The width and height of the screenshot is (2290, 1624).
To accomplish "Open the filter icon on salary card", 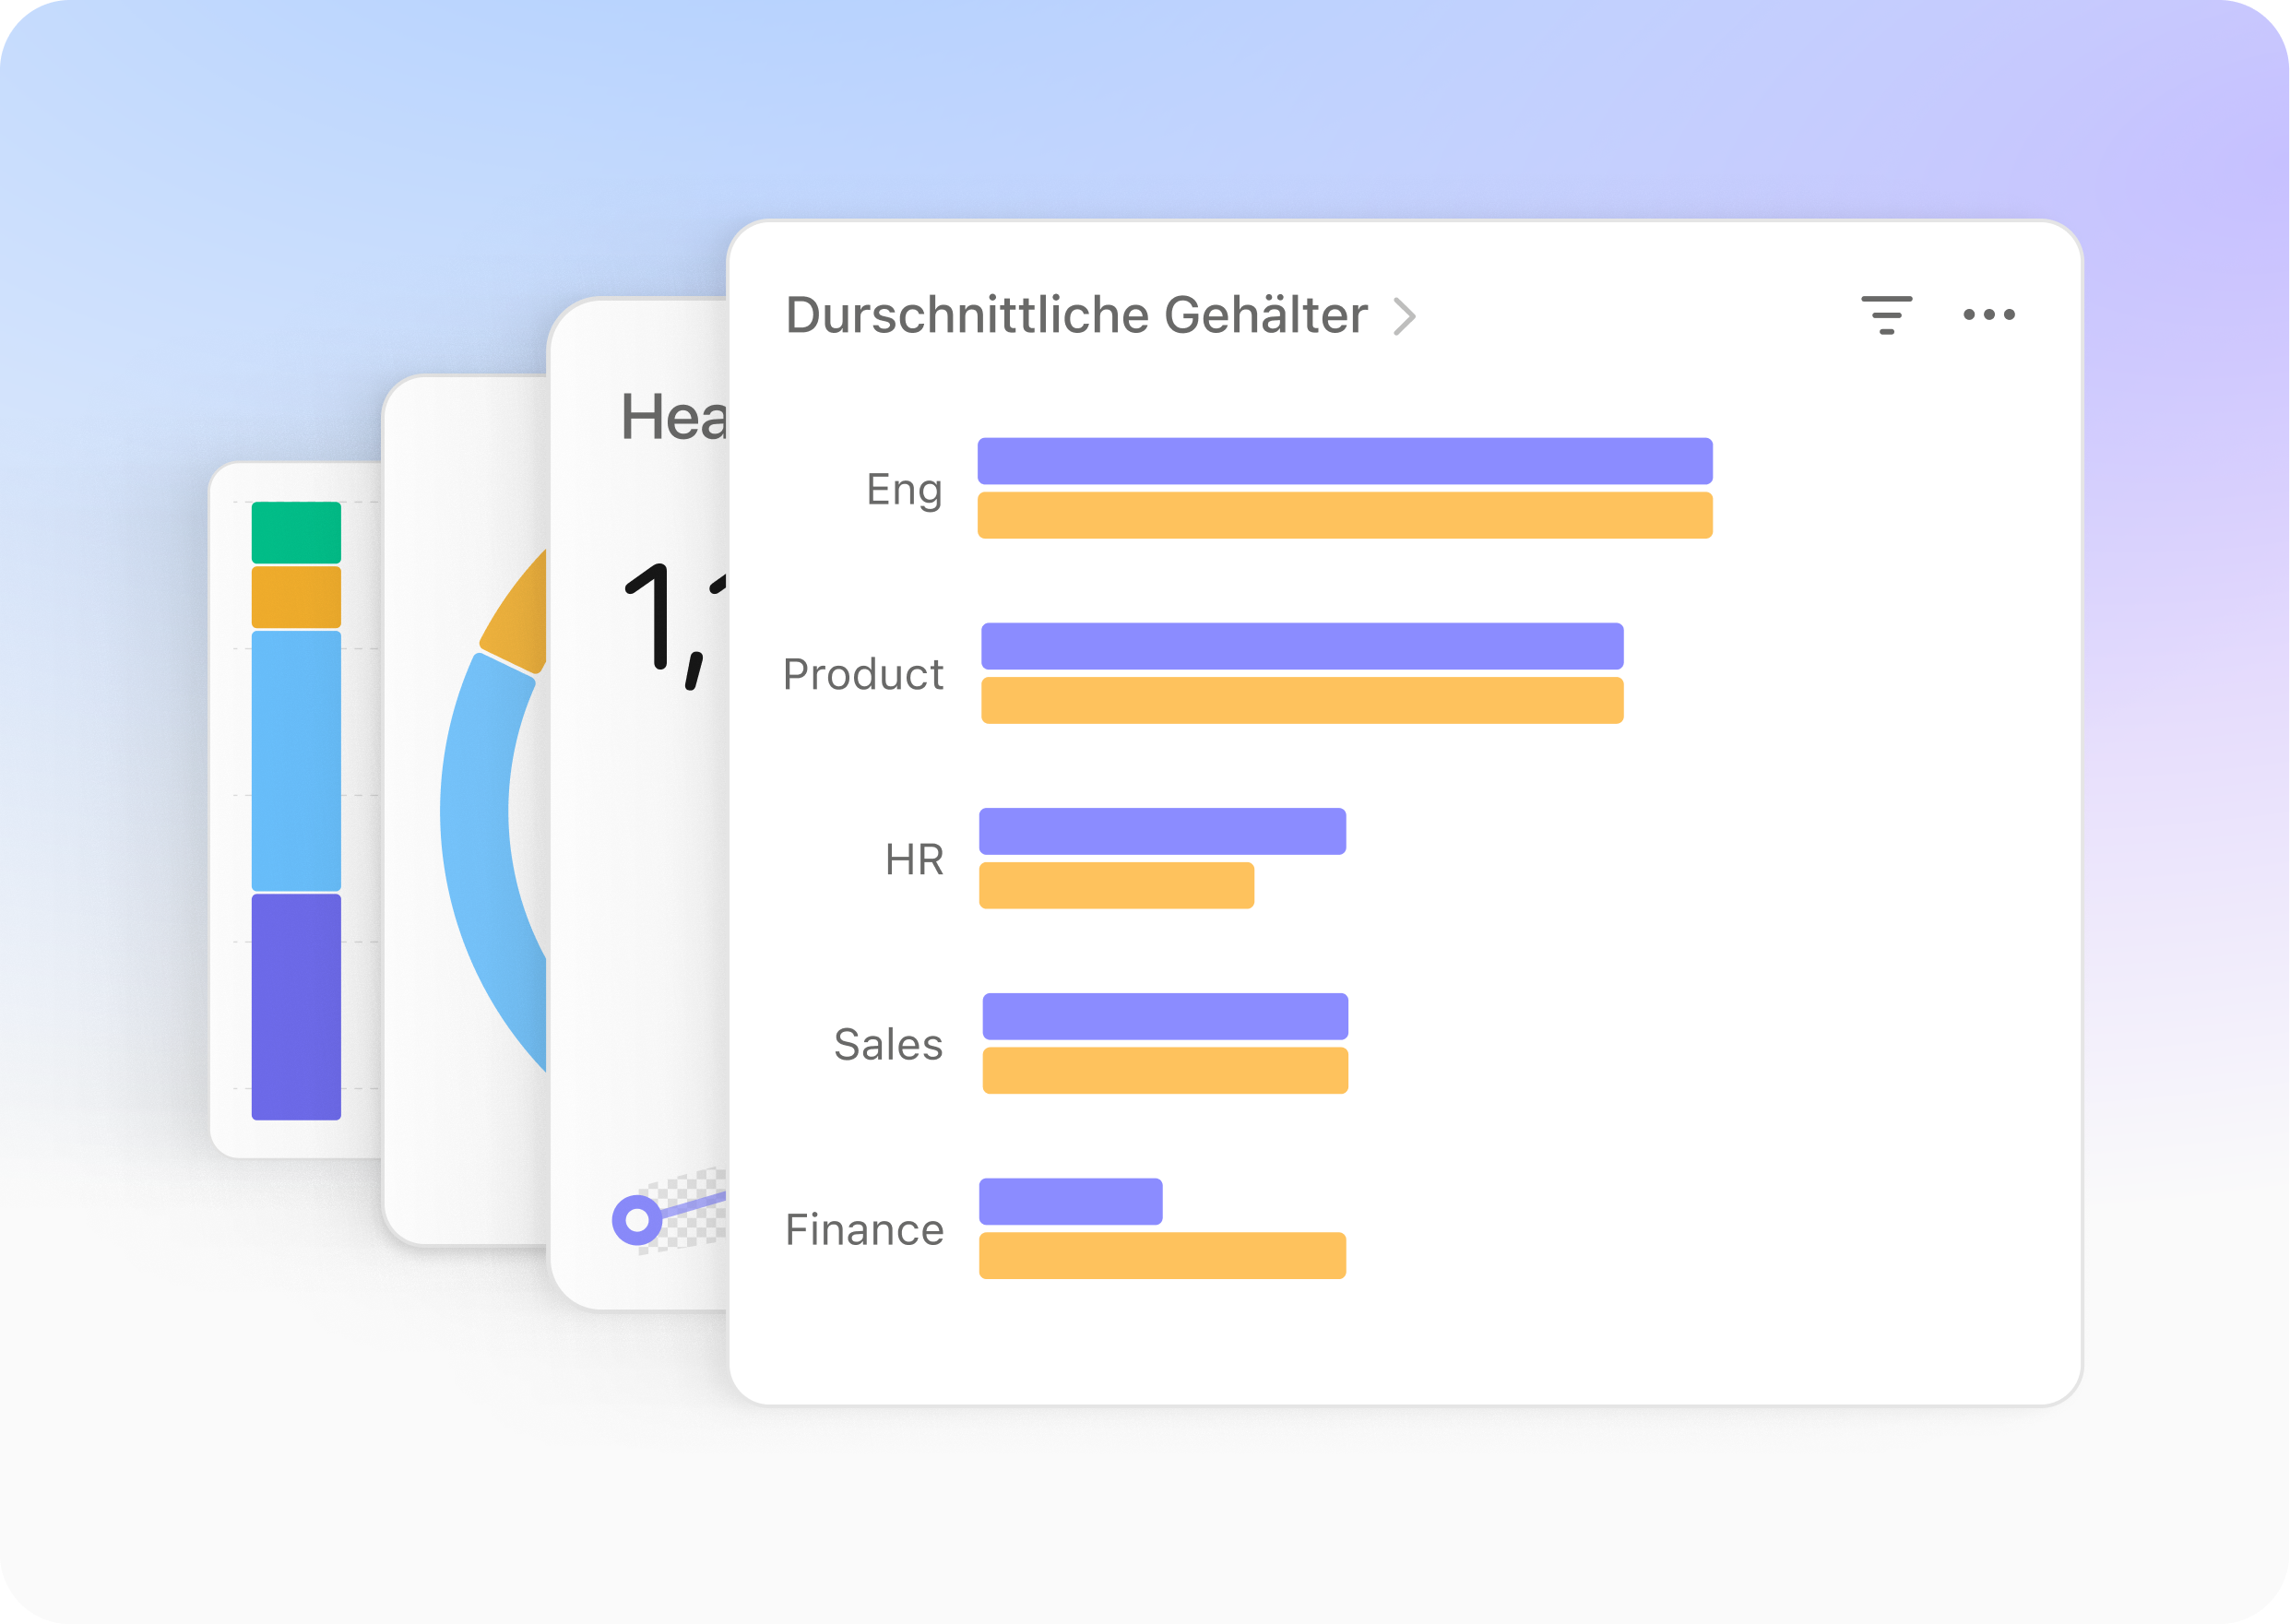I will 1887,315.
